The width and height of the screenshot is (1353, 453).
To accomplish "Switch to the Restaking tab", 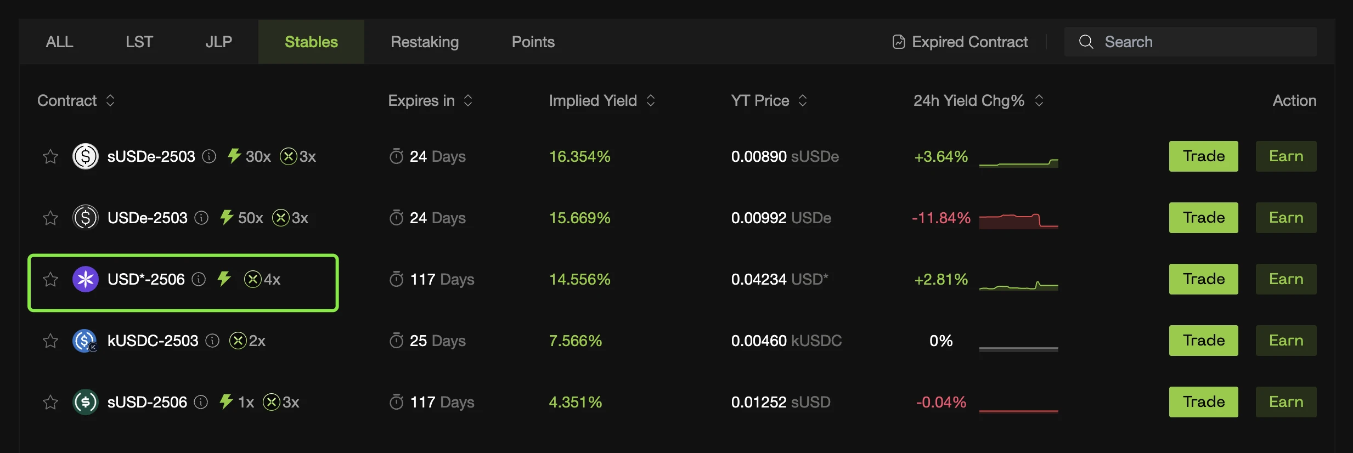I will coord(425,42).
